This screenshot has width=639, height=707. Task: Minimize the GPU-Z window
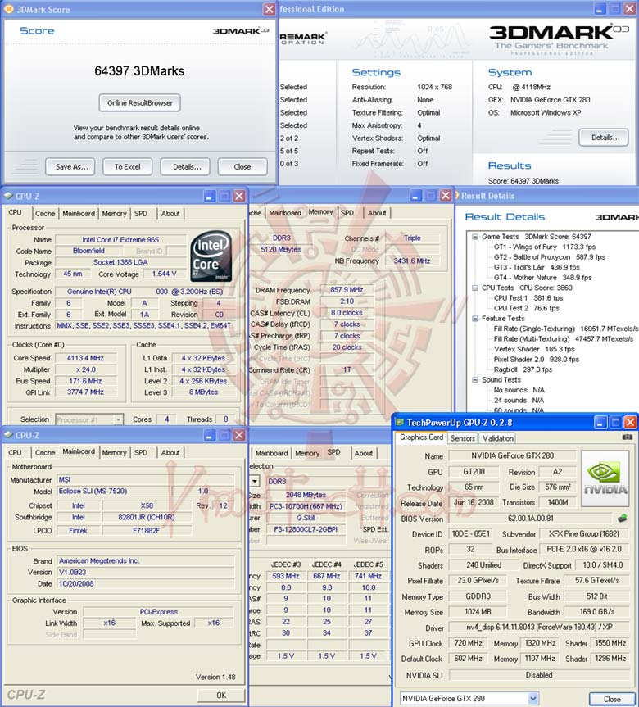tap(600, 423)
